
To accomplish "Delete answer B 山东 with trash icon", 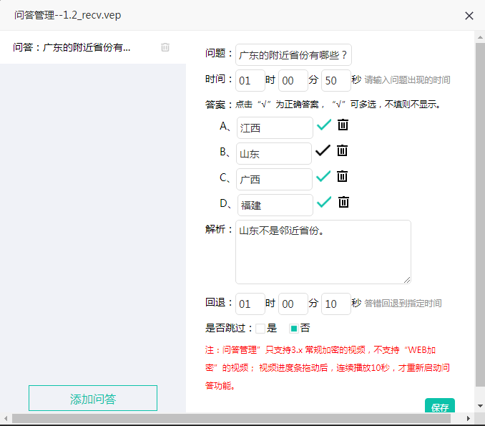I will (343, 150).
